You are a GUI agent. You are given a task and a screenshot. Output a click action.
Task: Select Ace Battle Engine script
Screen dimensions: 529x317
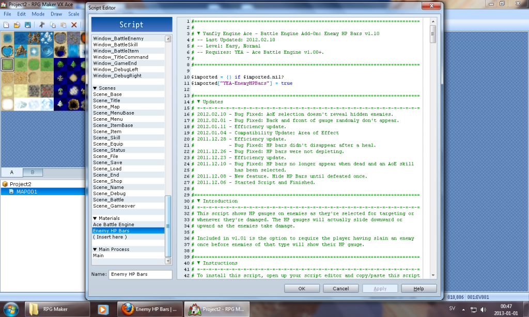click(128, 224)
